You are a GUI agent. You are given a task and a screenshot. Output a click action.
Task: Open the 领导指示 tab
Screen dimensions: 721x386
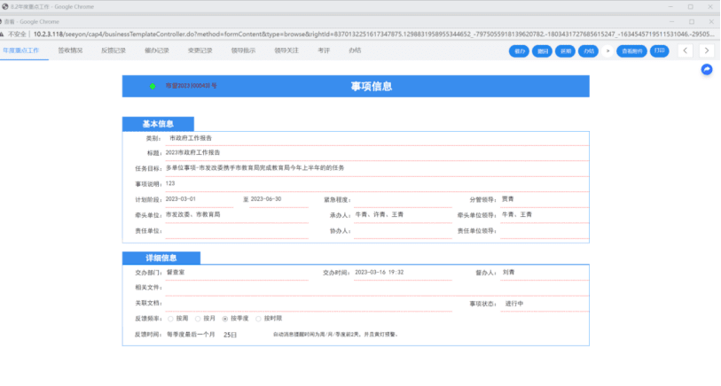(x=243, y=50)
